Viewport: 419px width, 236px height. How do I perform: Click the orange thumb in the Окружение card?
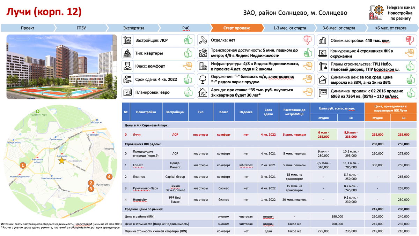307,79
